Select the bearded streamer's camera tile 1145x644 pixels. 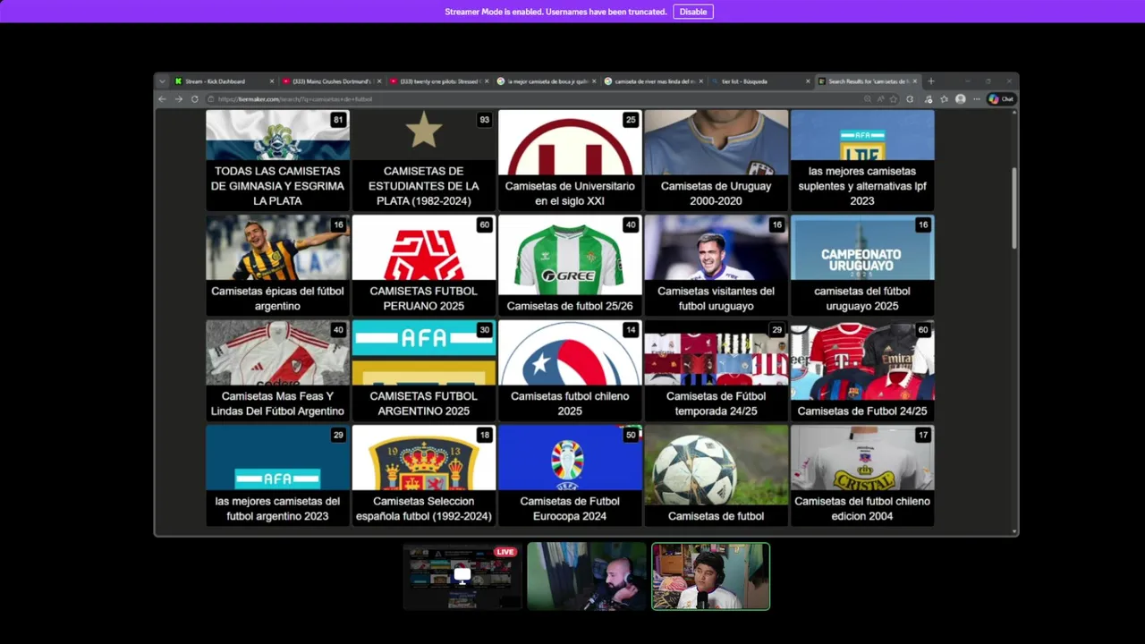[586, 577]
